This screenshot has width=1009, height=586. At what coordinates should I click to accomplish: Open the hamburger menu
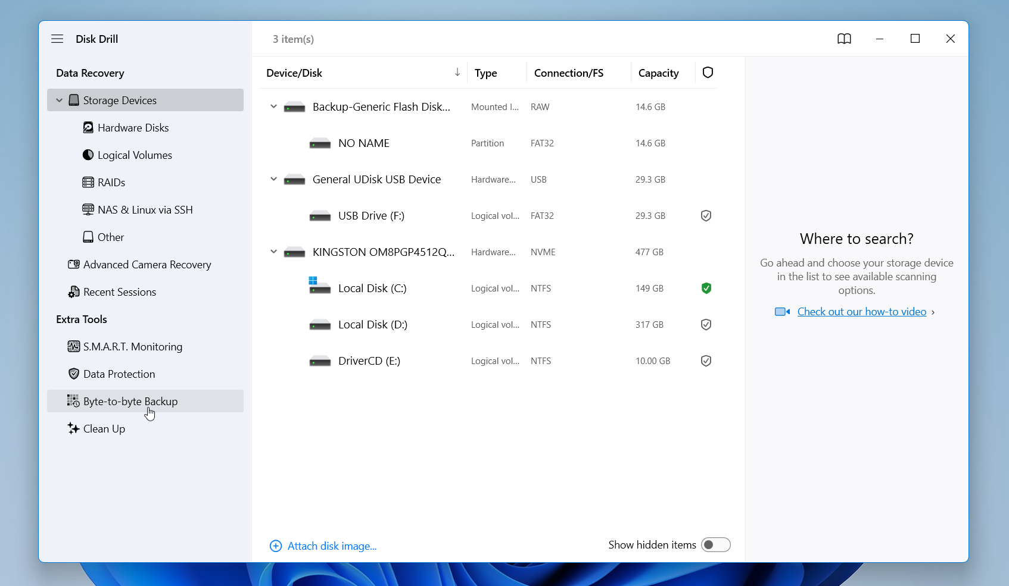57,39
